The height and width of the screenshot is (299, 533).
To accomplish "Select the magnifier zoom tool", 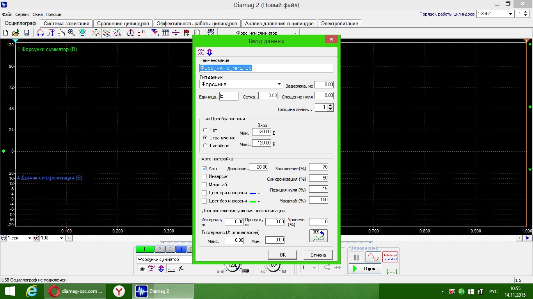I will coord(71,33).
